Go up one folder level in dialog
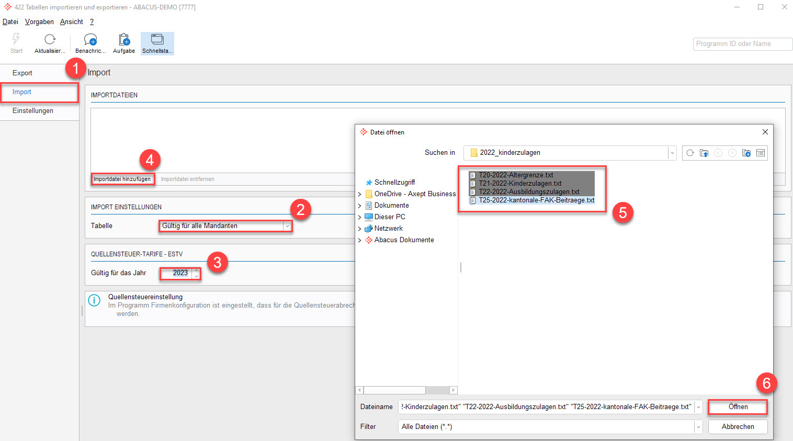The height and width of the screenshot is (441, 793). [704, 153]
